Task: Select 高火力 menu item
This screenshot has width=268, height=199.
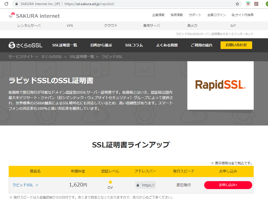Action: pos(192,26)
